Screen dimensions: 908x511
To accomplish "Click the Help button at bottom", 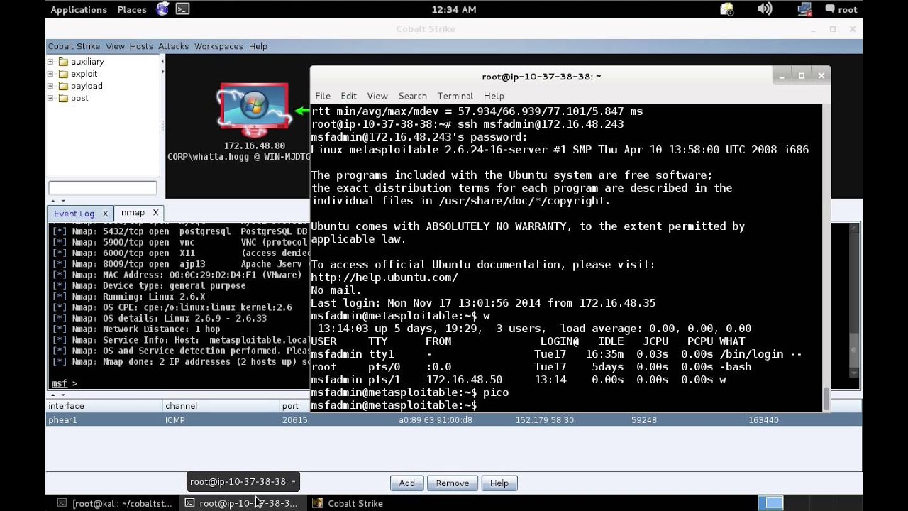I will pyautogui.click(x=499, y=483).
